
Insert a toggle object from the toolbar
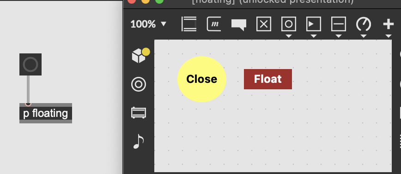[x=264, y=24]
